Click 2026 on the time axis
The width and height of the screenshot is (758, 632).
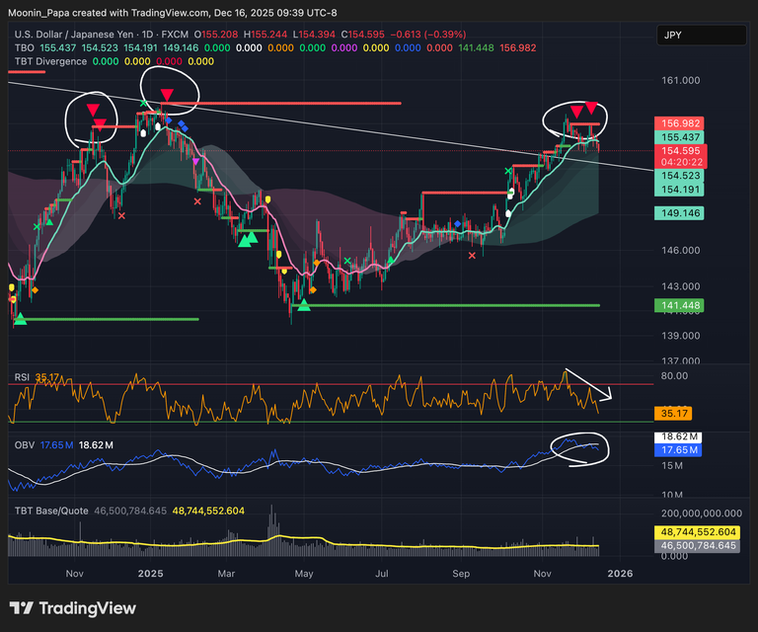click(620, 573)
